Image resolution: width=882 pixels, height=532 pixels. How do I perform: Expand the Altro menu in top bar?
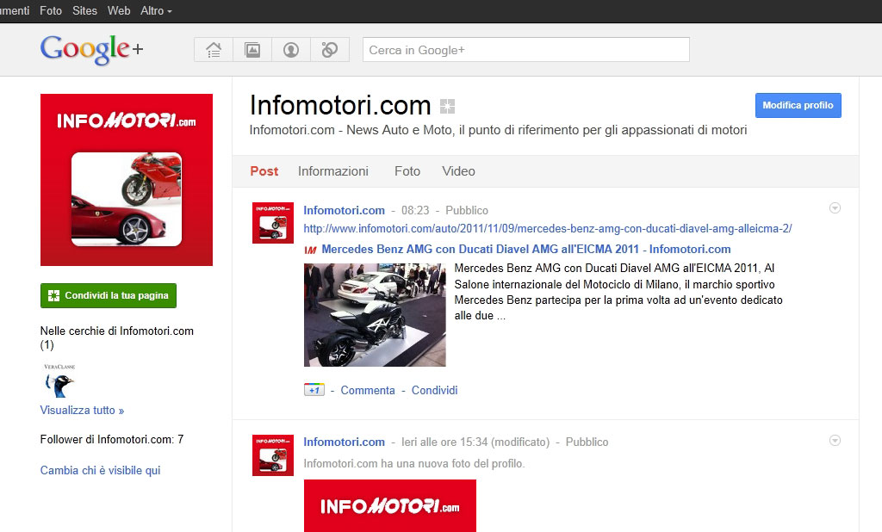click(x=156, y=11)
